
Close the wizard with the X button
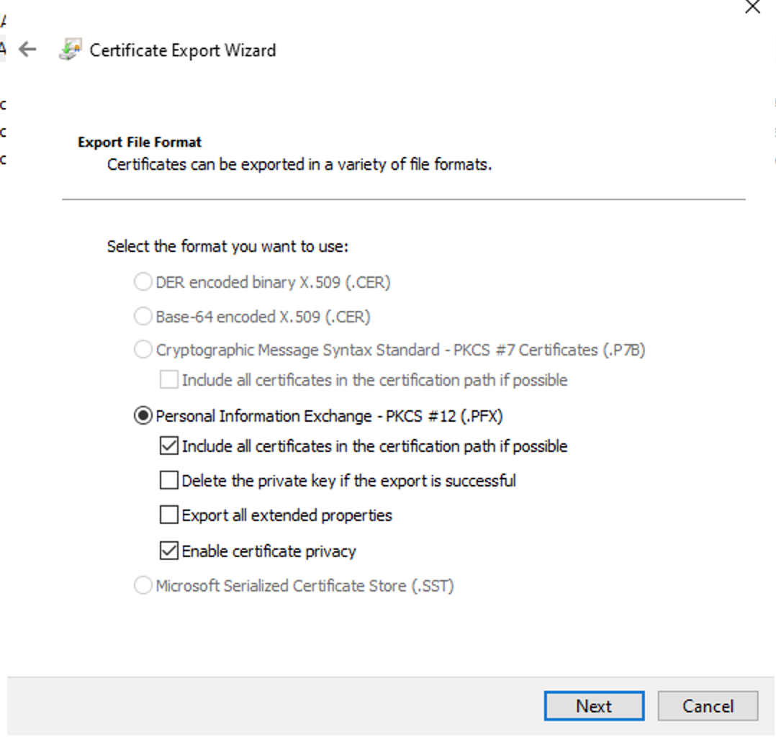pos(752,7)
